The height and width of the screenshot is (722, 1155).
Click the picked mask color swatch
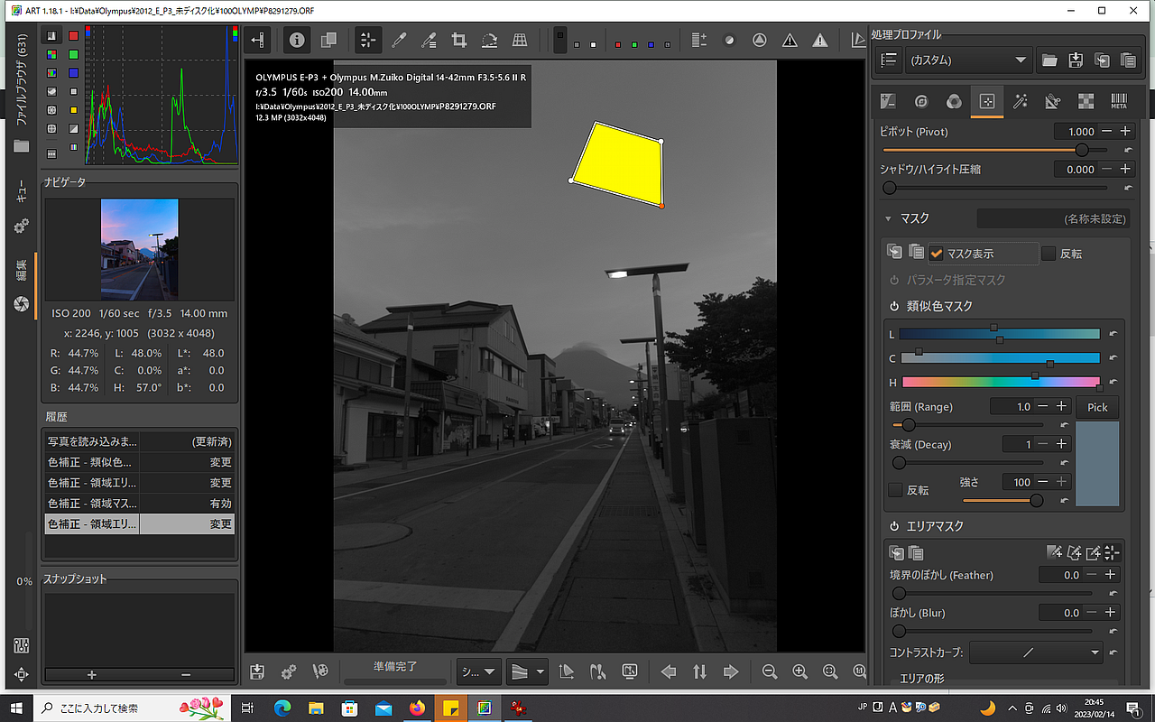tap(1097, 464)
